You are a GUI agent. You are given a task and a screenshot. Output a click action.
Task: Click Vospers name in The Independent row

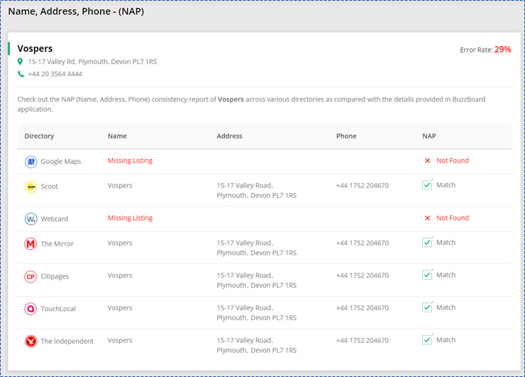click(119, 340)
